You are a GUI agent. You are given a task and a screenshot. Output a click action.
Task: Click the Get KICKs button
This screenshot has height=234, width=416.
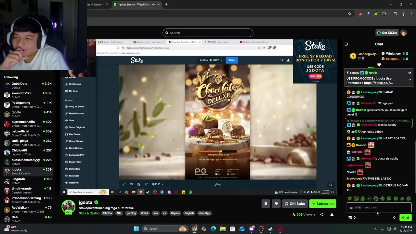click(387, 33)
